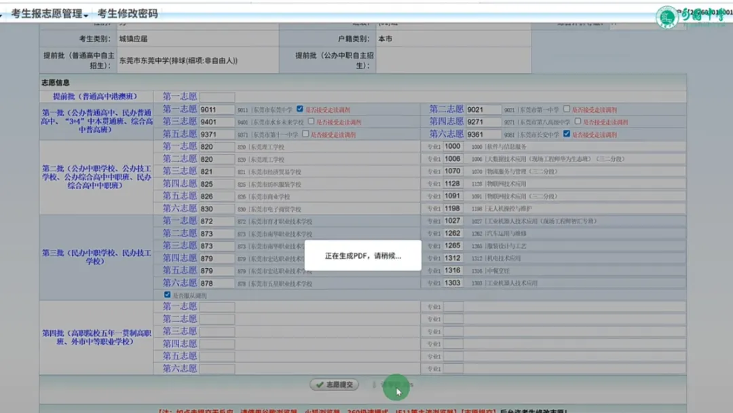Click the major code field containing 1265
The height and width of the screenshot is (413, 733).
pos(453,245)
